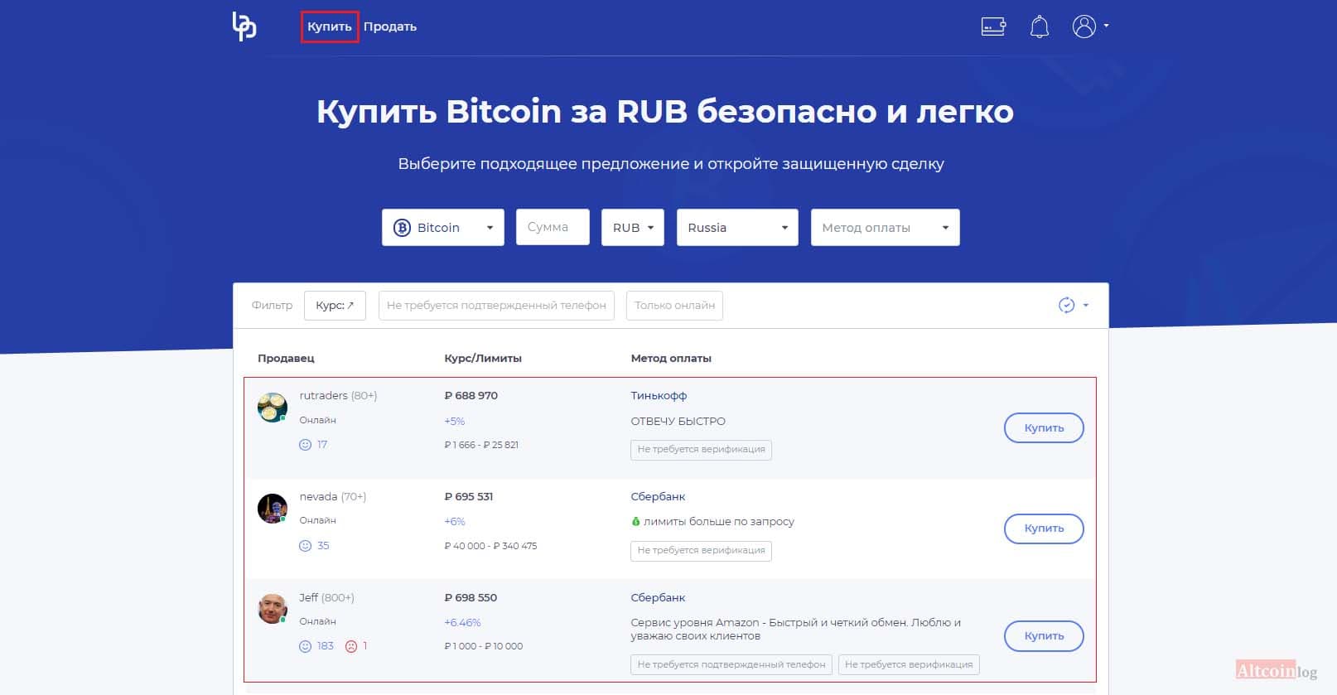Image resolution: width=1337 pixels, height=695 pixels.
Task: Click the 'Тинькофф' payment method link
Action: (x=659, y=395)
